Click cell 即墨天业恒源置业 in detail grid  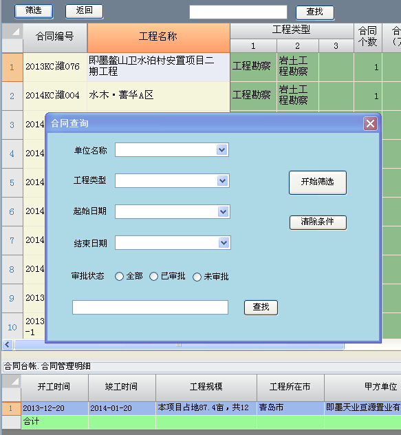point(362,408)
